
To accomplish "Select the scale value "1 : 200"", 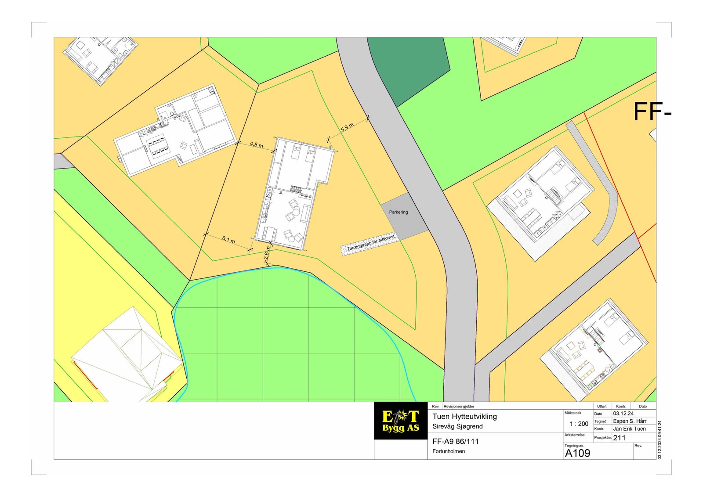I will click(579, 424).
